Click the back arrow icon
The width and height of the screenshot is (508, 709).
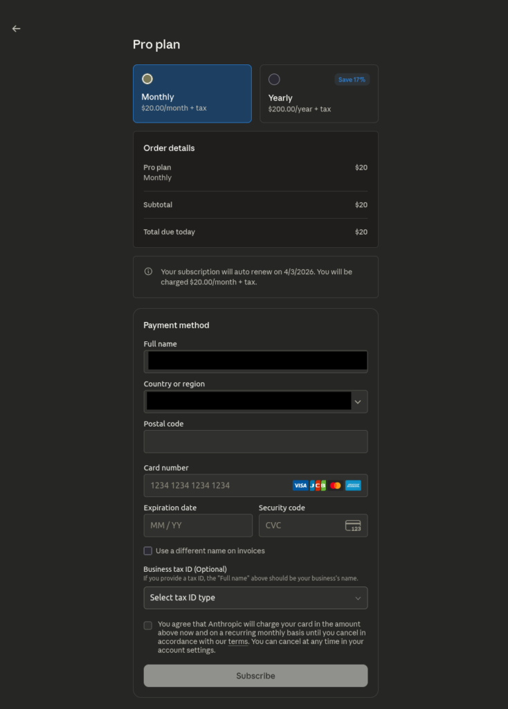[16, 28]
